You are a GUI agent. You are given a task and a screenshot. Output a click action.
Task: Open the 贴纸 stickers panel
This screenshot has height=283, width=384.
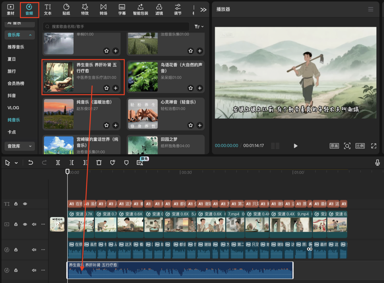pyautogui.click(x=66, y=9)
